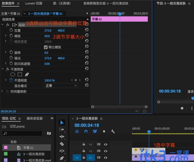This screenshot has width=194, height=162.
Task: Click the ellipse mask tool under 不透明度
Action: [13, 74]
